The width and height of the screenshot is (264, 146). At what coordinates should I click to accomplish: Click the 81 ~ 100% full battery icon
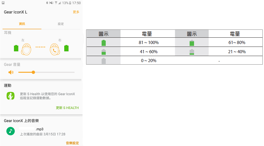(x=104, y=43)
